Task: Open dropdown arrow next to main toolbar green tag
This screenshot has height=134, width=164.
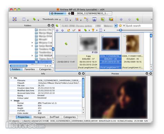Action: pyautogui.click(x=38, y=20)
